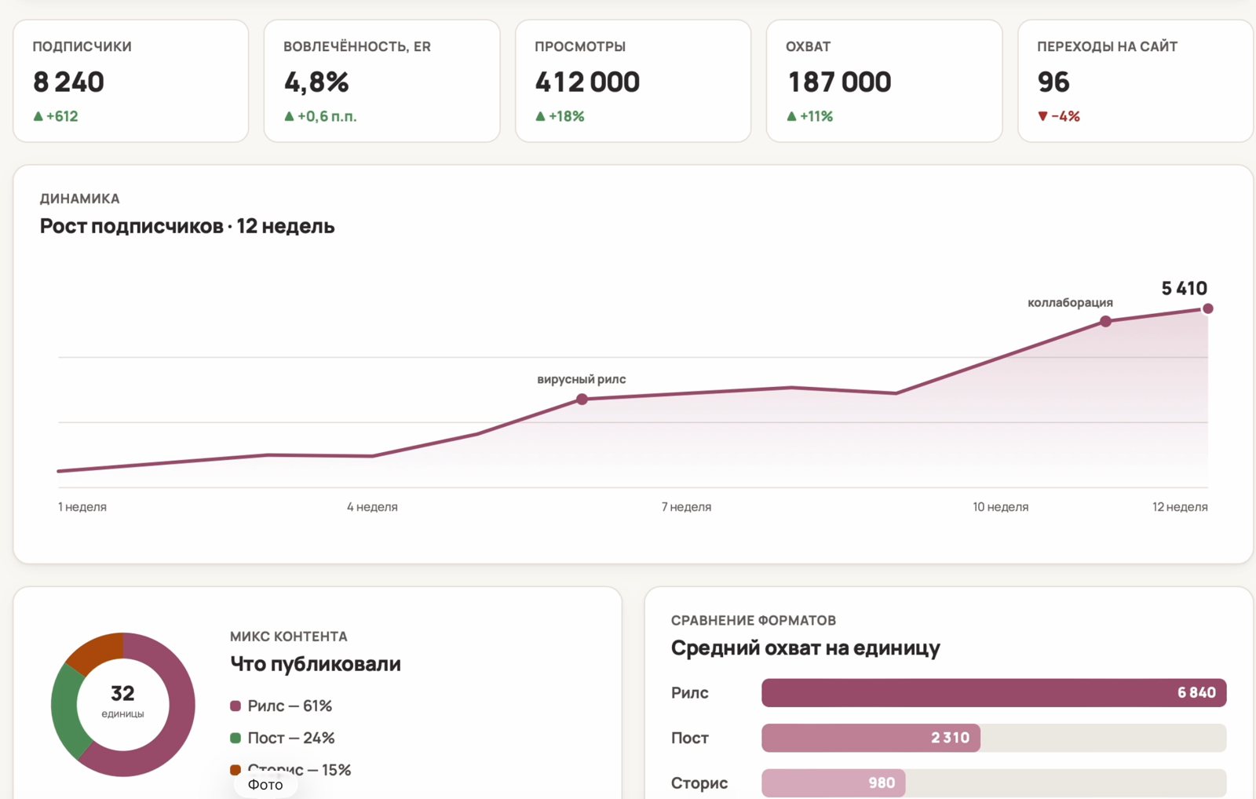
Task: Click the Рилс — 61% legend text
Action: tap(290, 706)
